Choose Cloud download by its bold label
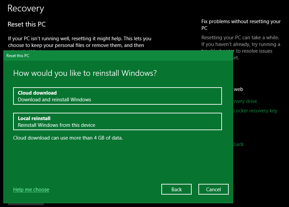This screenshot has height=207, width=289. tap(37, 93)
